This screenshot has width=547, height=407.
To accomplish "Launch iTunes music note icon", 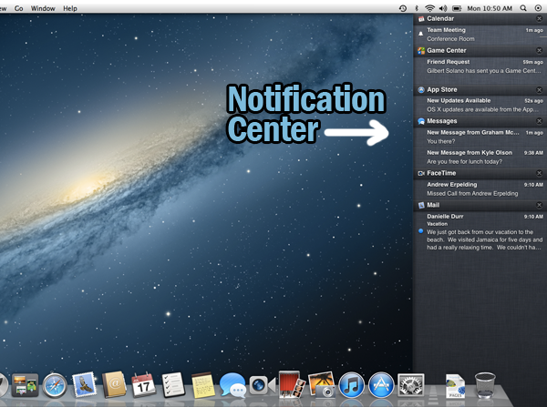I will (x=351, y=385).
